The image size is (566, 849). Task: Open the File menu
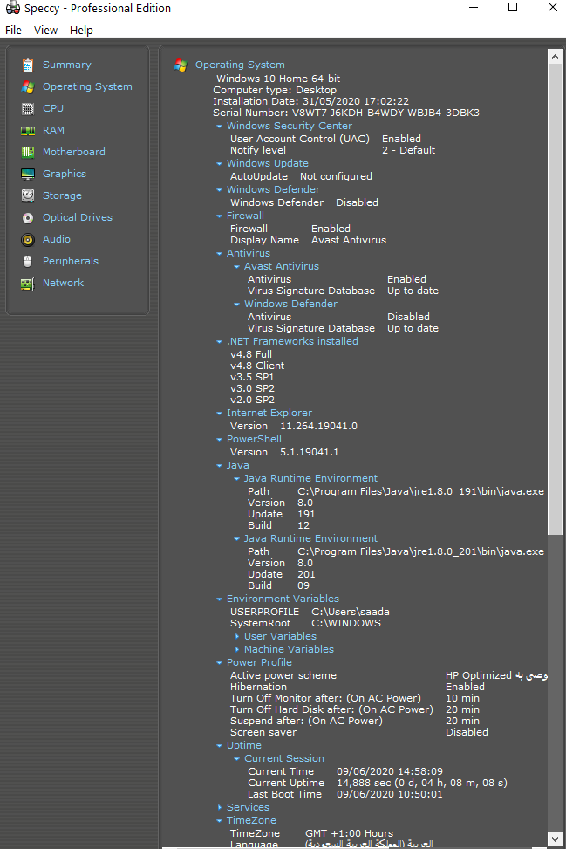13,30
